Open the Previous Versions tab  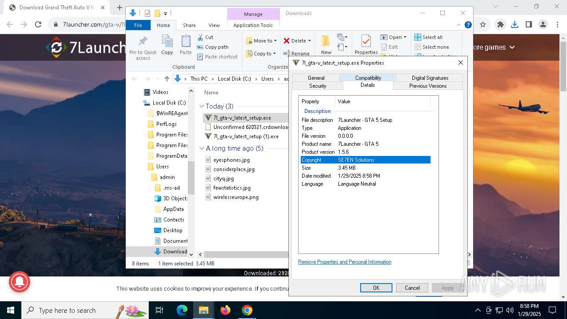[428, 86]
